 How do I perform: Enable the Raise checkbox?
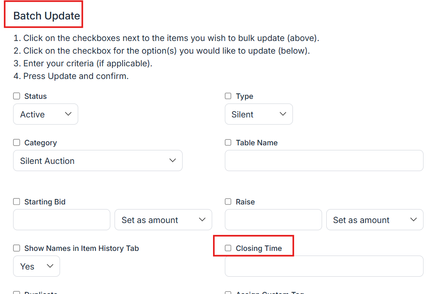pos(228,202)
